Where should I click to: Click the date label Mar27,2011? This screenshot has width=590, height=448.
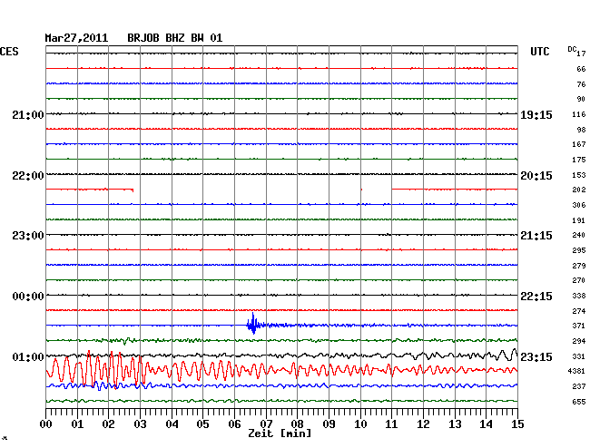(76, 38)
